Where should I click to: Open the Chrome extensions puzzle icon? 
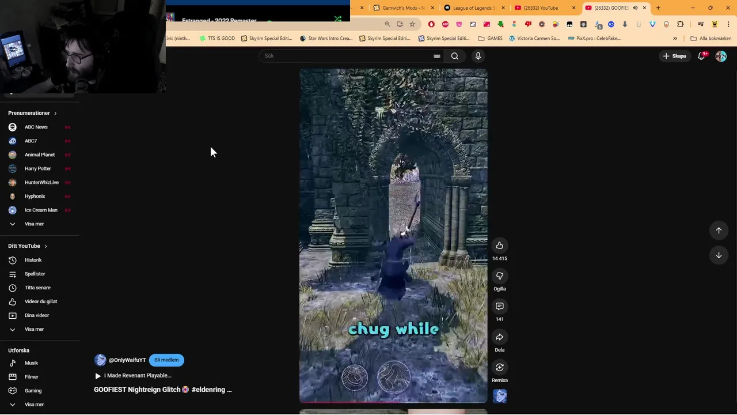[681, 24]
